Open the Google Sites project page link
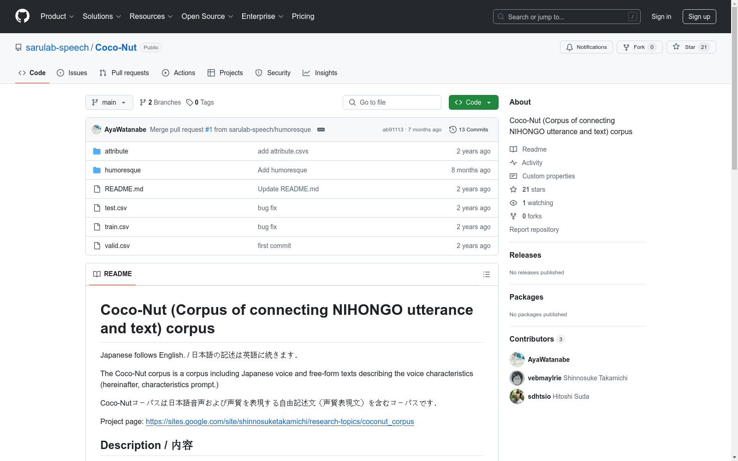Image resolution: width=738 pixels, height=461 pixels. (x=280, y=421)
